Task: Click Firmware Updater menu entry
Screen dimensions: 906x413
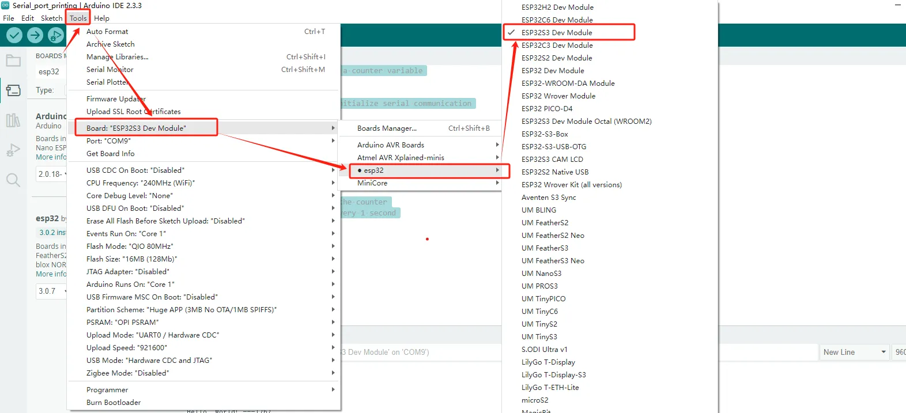Action: (x=204, y=99)
